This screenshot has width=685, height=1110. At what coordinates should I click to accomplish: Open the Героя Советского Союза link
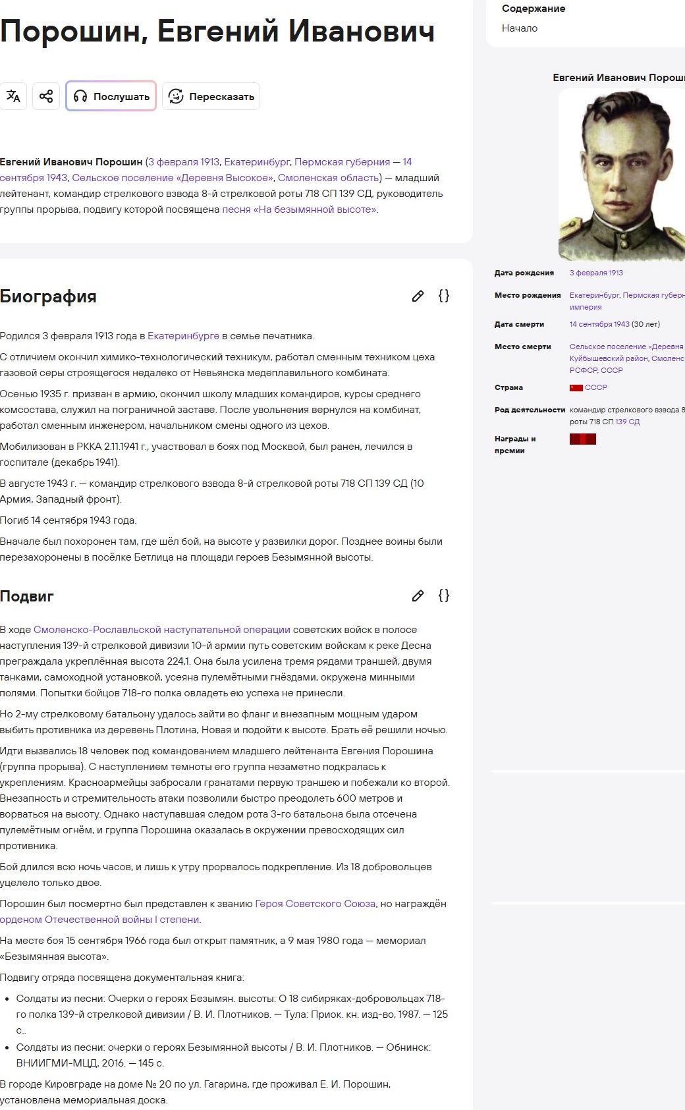coord(315,904)
